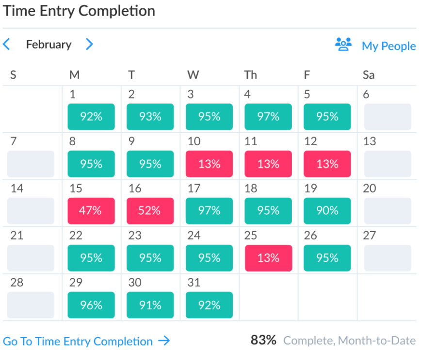Open the 96% badge on the 29th
This screenshot has height=357, width=421.
pyautogui.click(x=91, y=305)
